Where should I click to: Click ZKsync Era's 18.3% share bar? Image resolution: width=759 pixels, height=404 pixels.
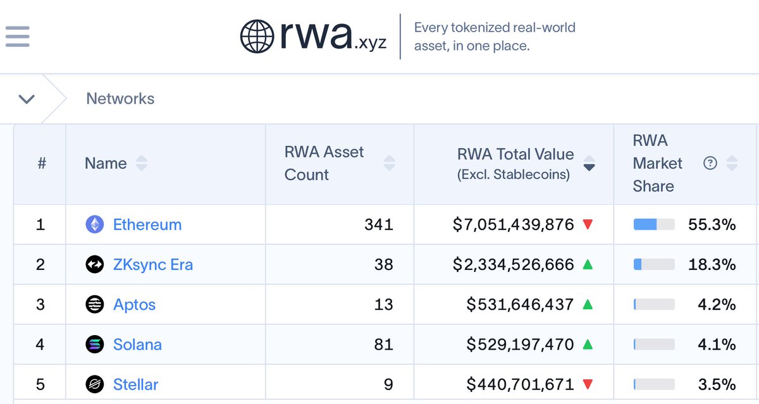(x=654, y=264)
